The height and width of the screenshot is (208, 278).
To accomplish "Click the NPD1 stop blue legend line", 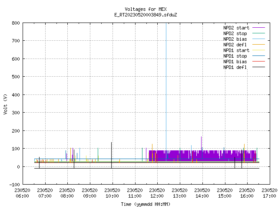I will point(258,56).
